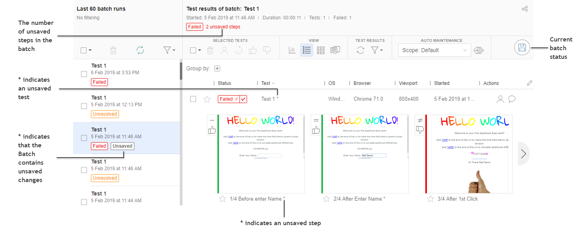Image resolution: width=587 pixels, height=233 pixels.
Task: Click the Status column header
Action: 225,83
